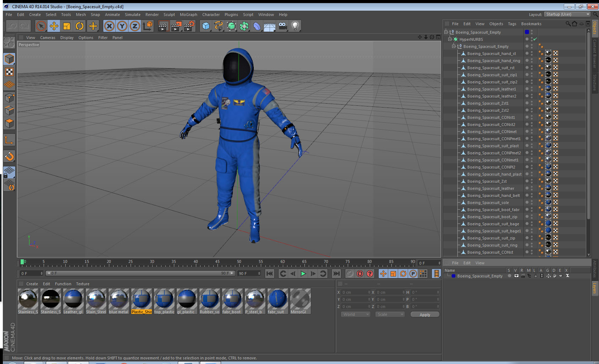Add a HyperNURBS generator icon
599x364 pixels.
[x=231, y=26]
